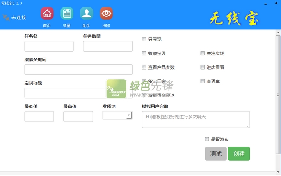
Task: Click the 模拟用户咨询 text area
Action: click(196, 120)
